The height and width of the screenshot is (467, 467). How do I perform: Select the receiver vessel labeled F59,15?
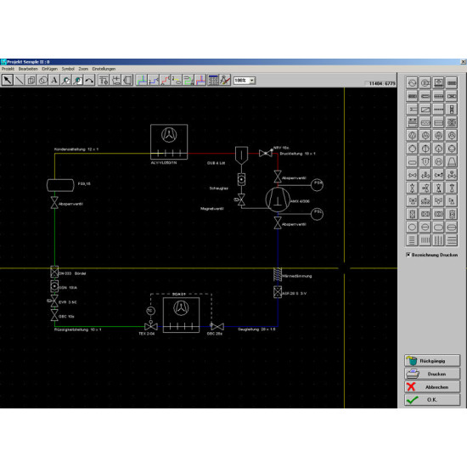tap(60, 185)
